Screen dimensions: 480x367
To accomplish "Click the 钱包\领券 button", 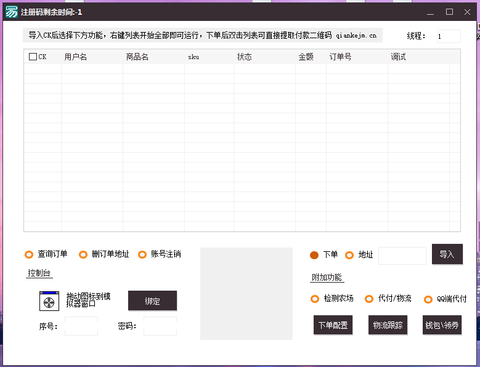I will [x=442, y=325].
